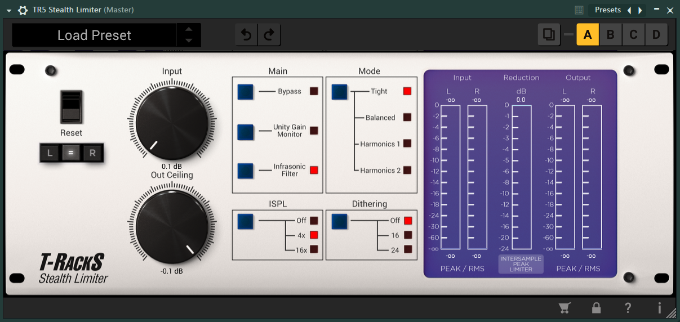Redo the last change
The width and height of the screenshot is (680, 322).
269,35
